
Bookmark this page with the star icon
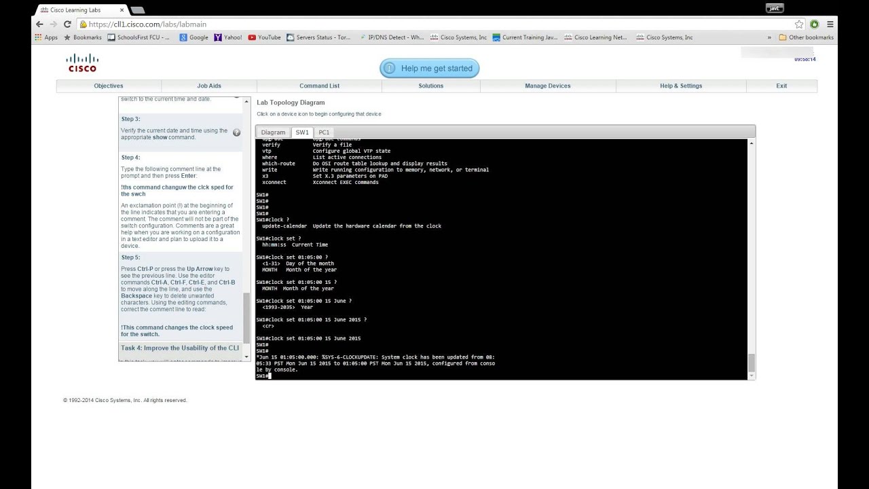799,24
